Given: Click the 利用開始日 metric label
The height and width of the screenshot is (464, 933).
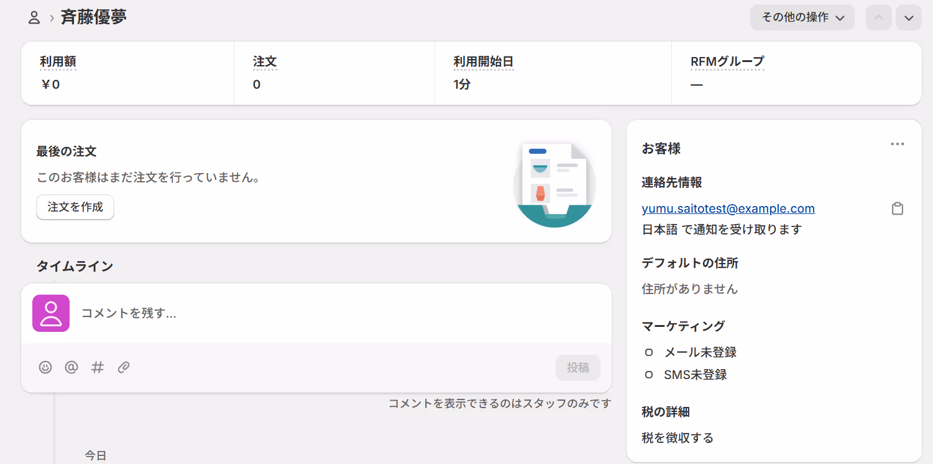Looking at the screenshot, I should (x=484, y=62).
